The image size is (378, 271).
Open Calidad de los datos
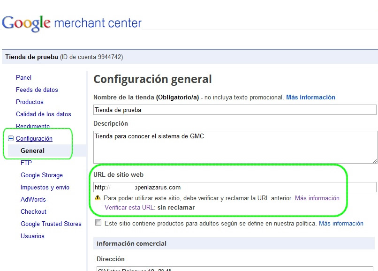tap(44, 114)
